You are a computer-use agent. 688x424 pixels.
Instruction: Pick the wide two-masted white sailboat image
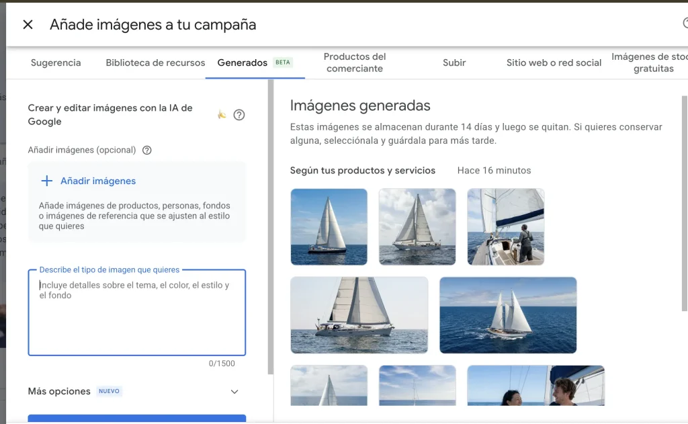click(508, 315)
